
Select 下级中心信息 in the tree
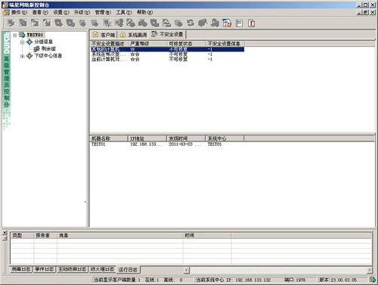[48, 56]
